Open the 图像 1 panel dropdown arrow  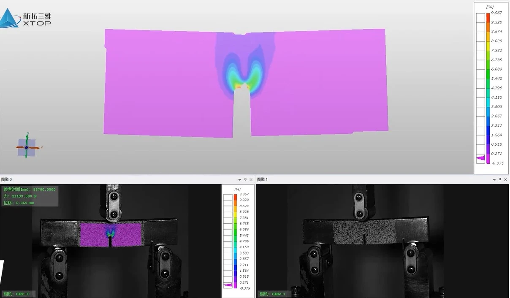tap(494, 180)
